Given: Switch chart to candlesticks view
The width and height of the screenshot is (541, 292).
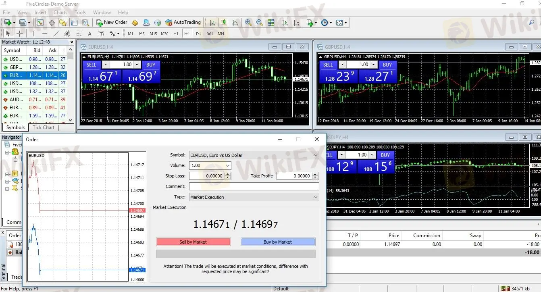Looking at the screenshot, I should coord(223,23).
